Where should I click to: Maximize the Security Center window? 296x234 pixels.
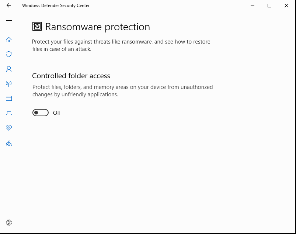point(269,6)
